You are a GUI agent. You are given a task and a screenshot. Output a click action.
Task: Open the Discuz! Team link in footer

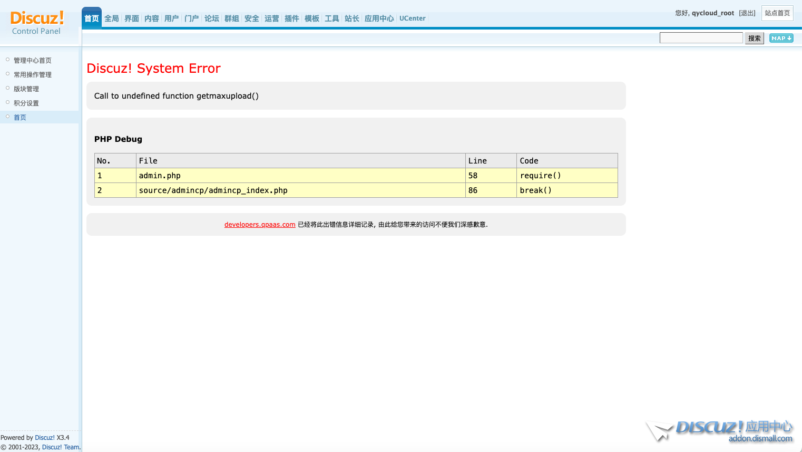click(x=61, y=447)
